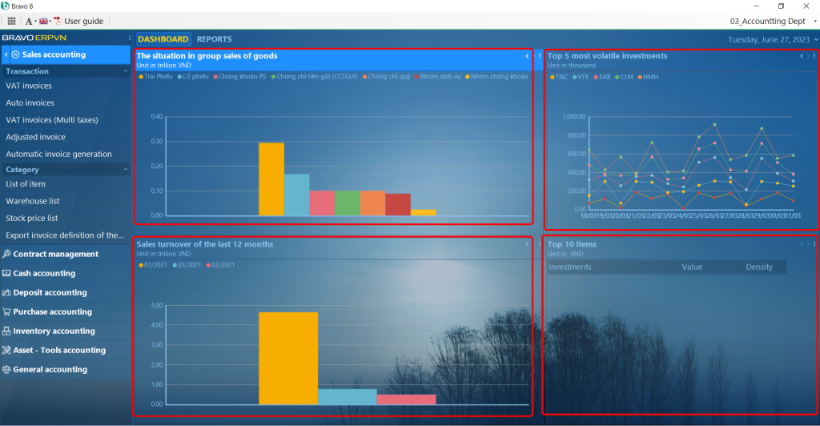Click the Contract management key icon
820x426 pixels.
tap(6, 255)
